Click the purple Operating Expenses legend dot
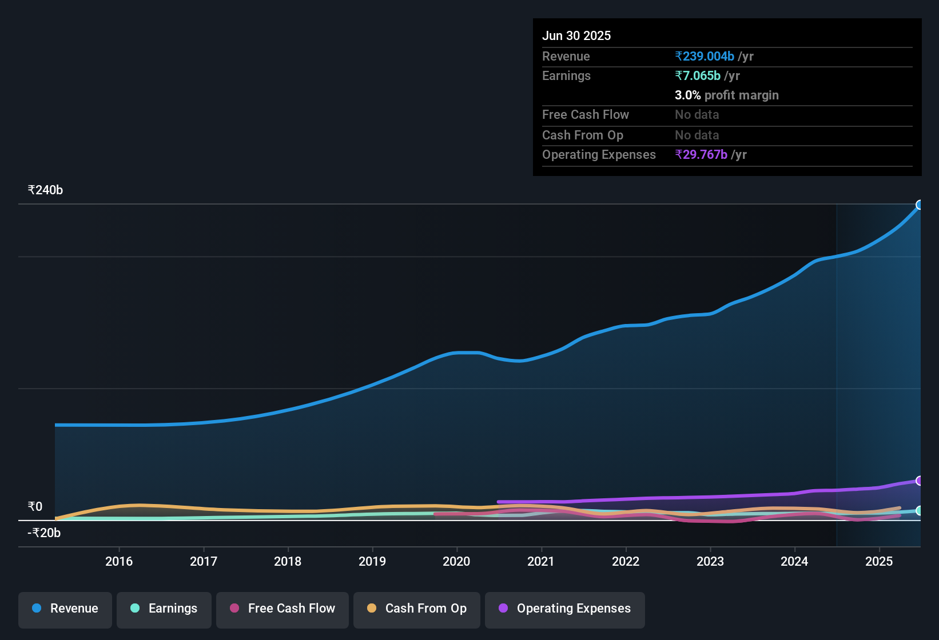This screenshot has height=640, width=939. pyautogui.click(x=502, y=609)
